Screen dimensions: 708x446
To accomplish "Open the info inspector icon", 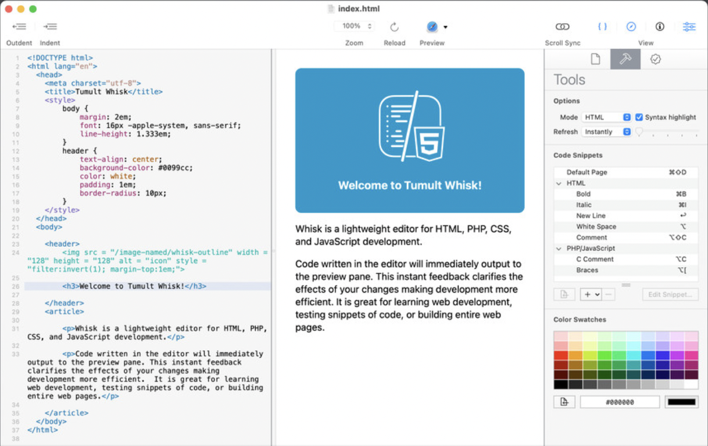I will coord(660,26).
